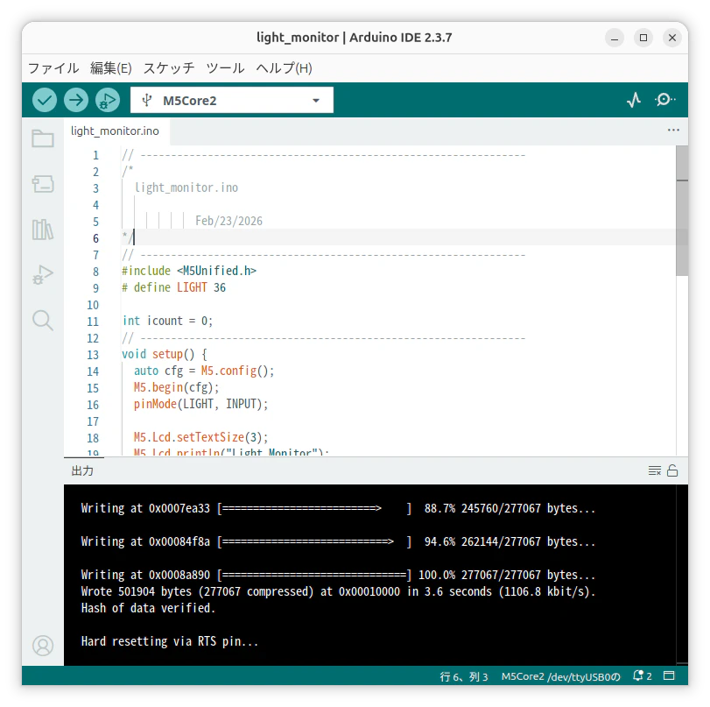Open the Serial Monitor
This screenshot has width=710, height=707.
664,100
